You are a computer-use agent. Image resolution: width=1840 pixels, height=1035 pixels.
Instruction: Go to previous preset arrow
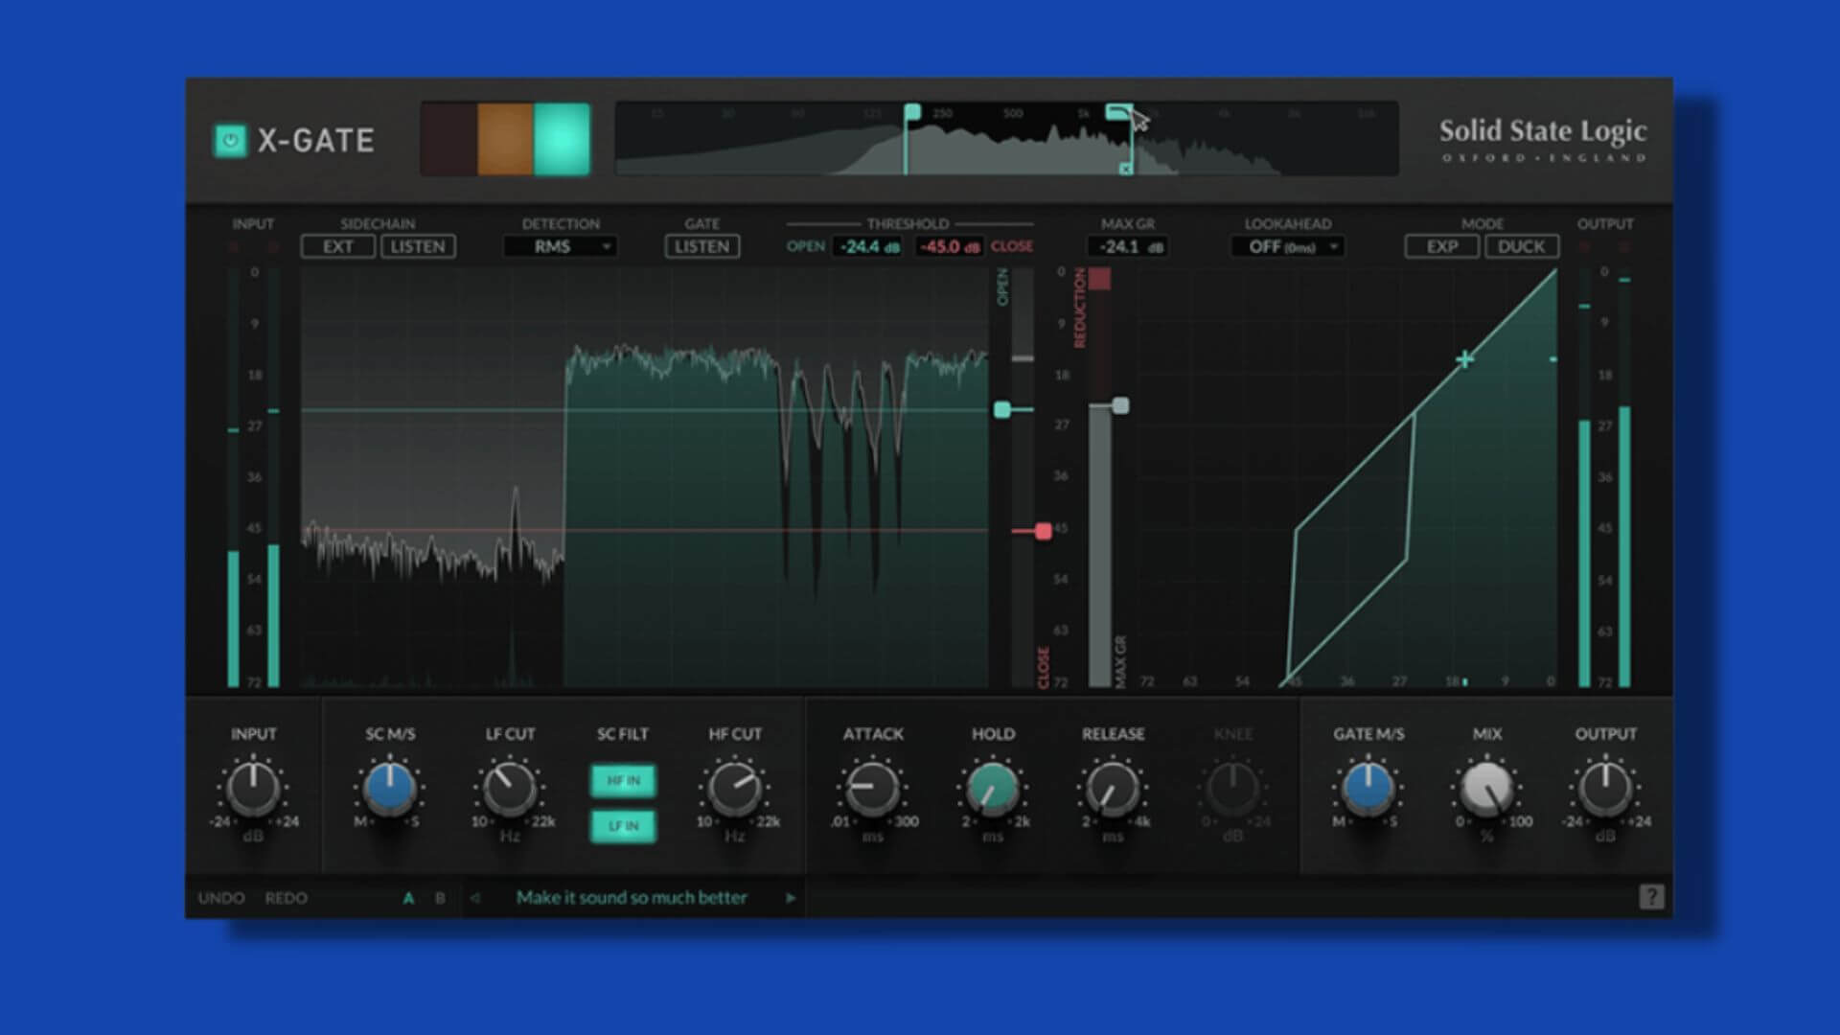click(475, 898)
